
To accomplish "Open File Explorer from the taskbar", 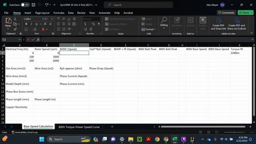I will point(131,139).
